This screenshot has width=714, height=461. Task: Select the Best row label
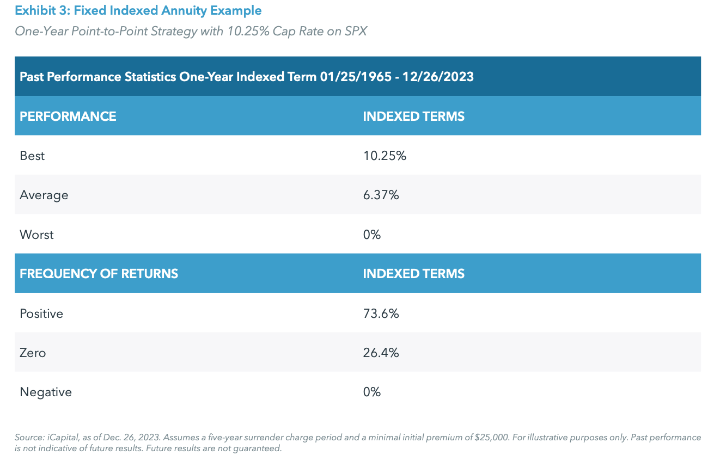click(x=32, y=156)
